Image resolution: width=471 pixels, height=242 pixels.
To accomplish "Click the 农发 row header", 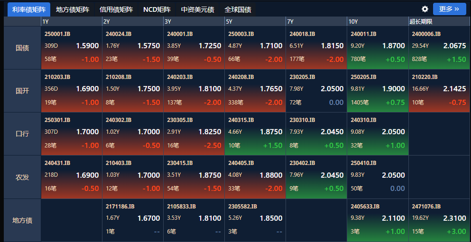I will pos(22,177).
